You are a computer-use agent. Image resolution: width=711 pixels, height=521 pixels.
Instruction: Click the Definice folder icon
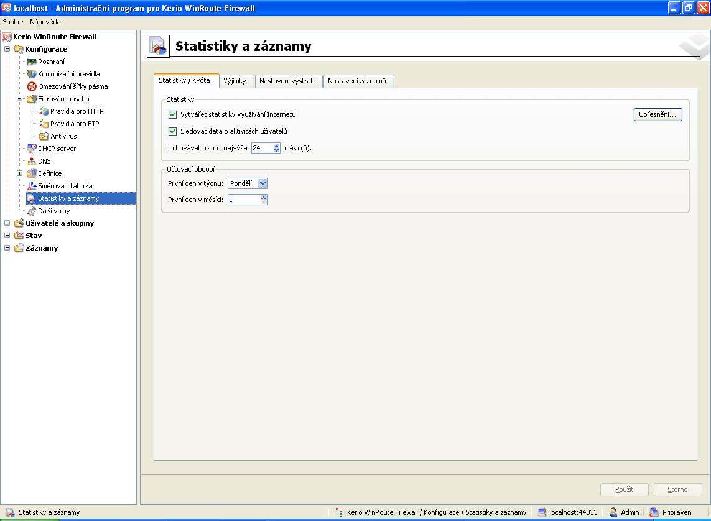coord(32,173)
